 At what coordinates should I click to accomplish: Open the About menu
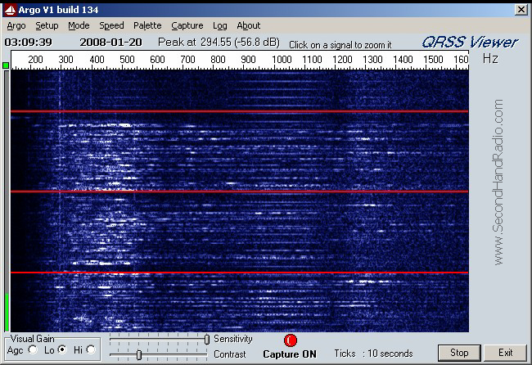coord(248,26)
